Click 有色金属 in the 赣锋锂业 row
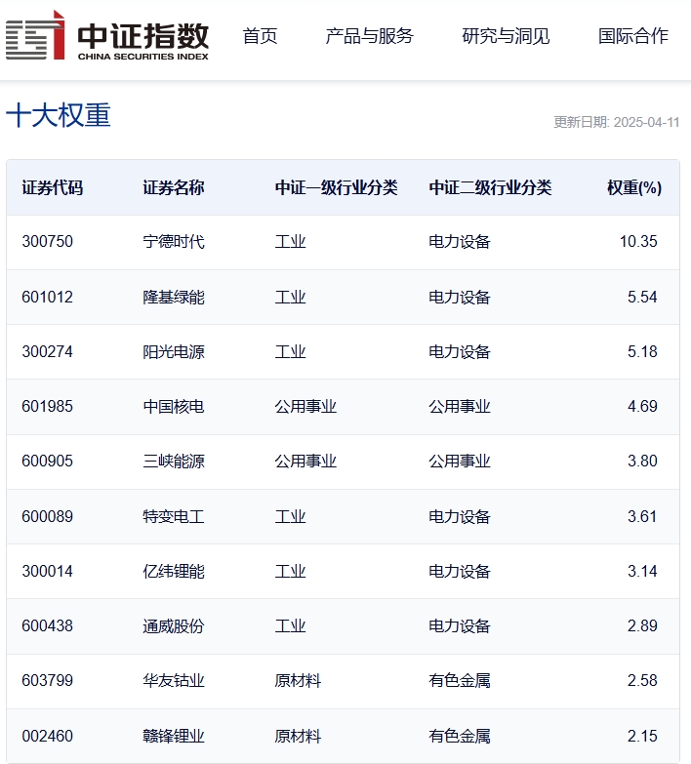The height and width of the screenshot is (764, 691). point(460,736)
